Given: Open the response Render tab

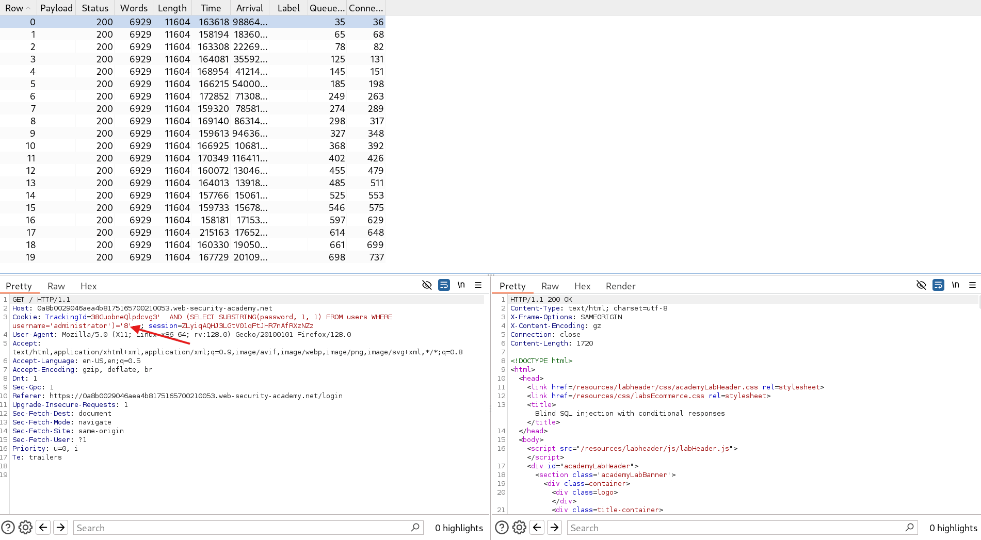Looking at the screenshot, I should tap(621, 286).
